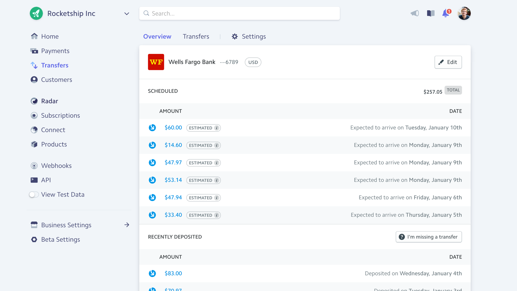Click the Webhooks sidebar icon
The height and width of the screenshot is (291, 517).
click(x=34, y=166)
